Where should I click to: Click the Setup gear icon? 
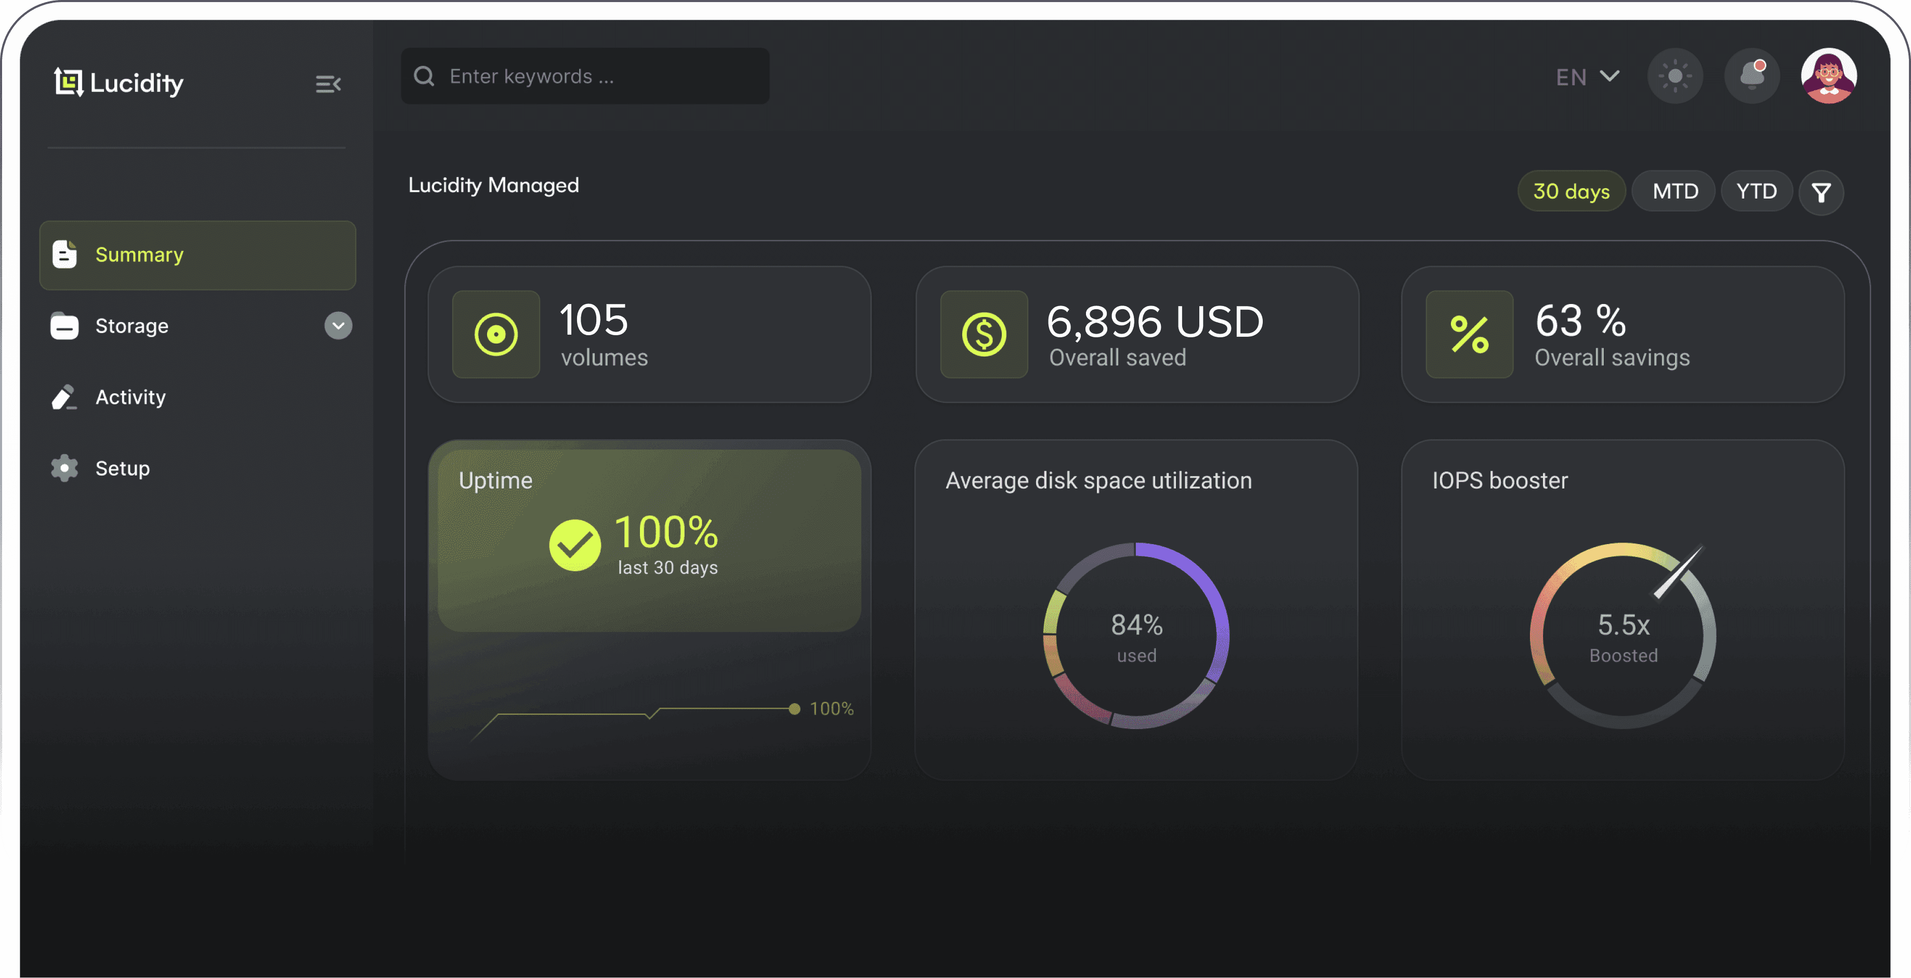coord(64,468)
